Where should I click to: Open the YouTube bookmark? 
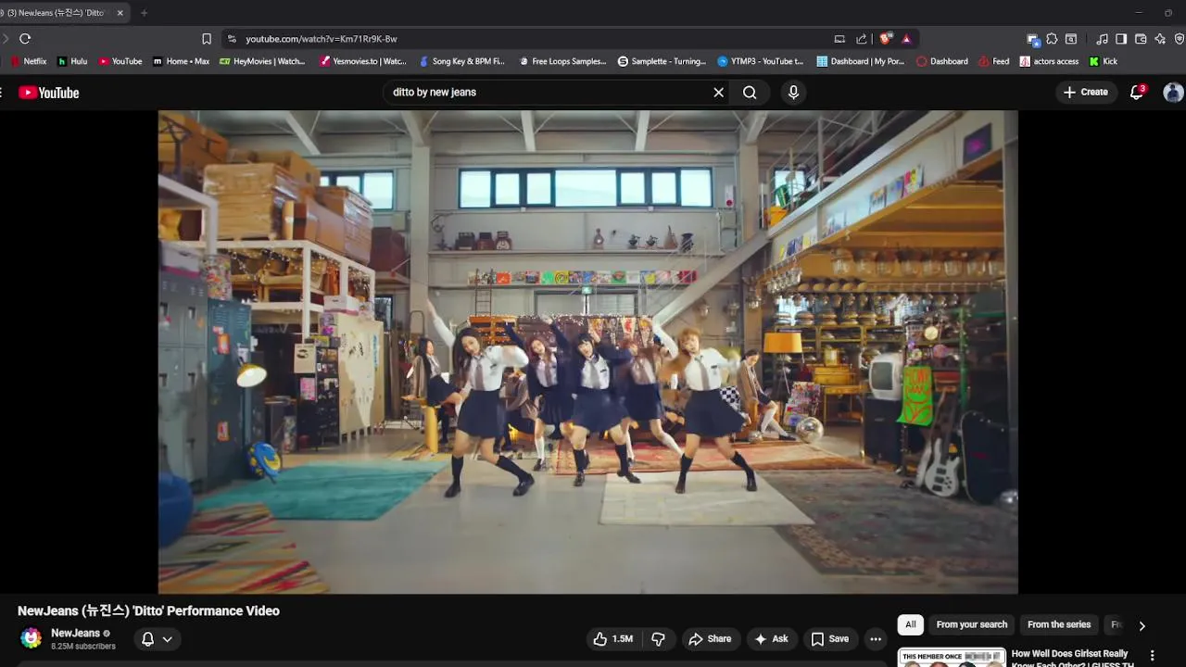point(120,61)
